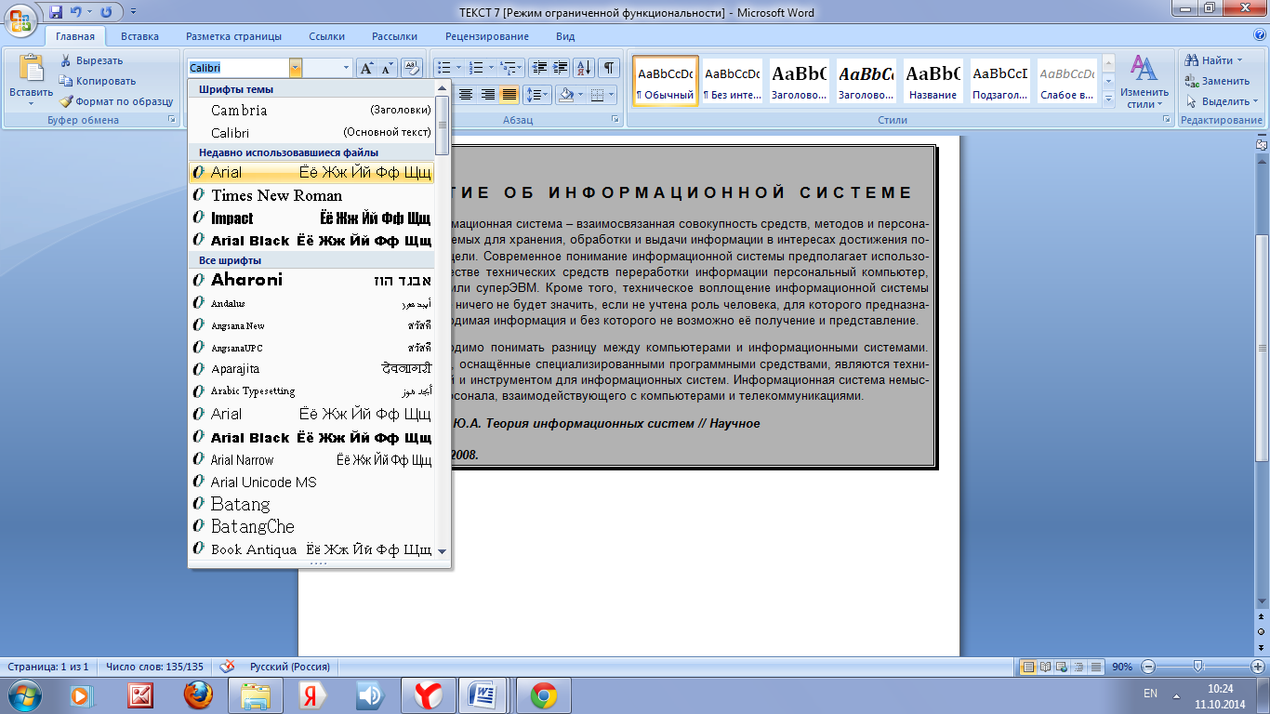Switch to Outline view
This screenshot has height=714, width=1270.
[1078, 667]
